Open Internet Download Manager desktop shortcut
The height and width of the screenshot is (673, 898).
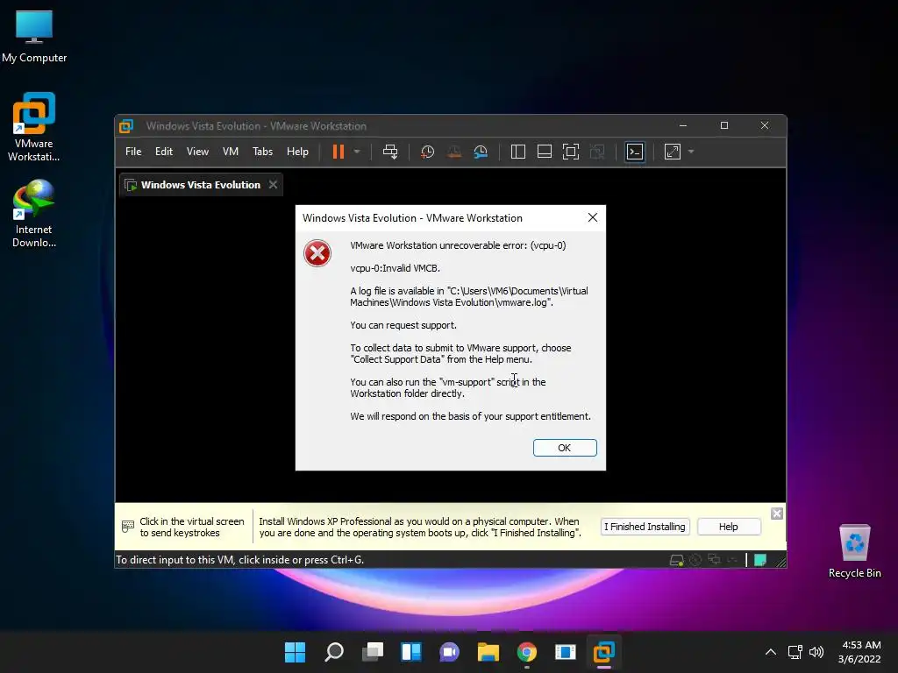[x=34, y=214]
